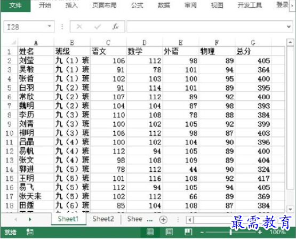This screenshot has height=239, width=296.
Task: Open the 数据 ribbon tab
Action: click(x=164, y=5)
